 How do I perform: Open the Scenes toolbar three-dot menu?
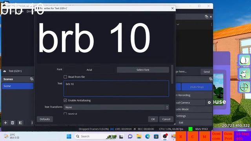tap(32, 123)
